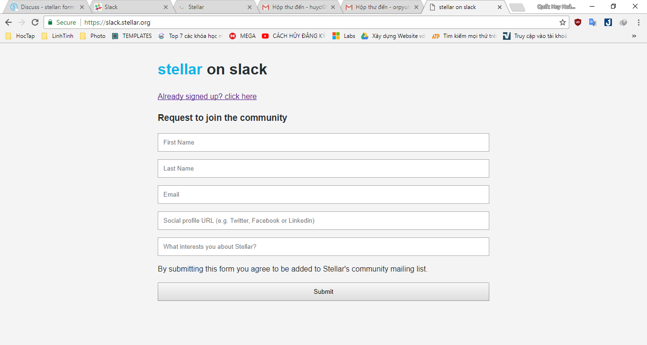
Task: Bookmark this page with the star icon
Action: (x=563, y=22)
